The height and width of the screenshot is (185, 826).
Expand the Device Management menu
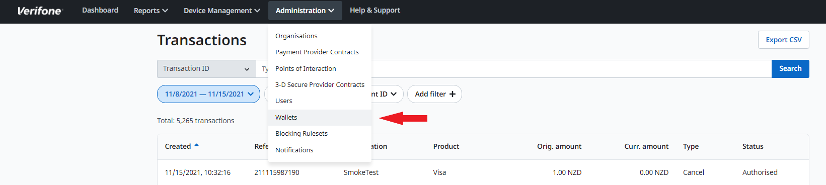click(x=221, y=11)
